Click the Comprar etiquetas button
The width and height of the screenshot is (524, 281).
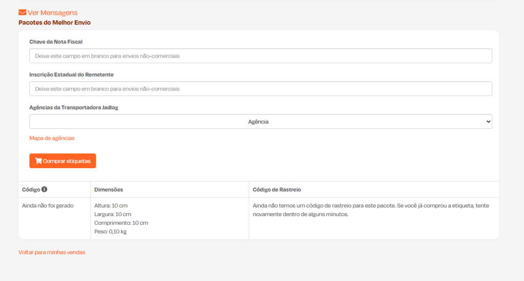pos(62,161)
